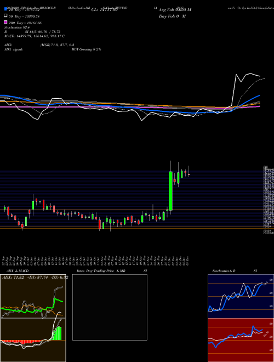Click the red-background RSI chart
This screenshot has width=274, height=362.
241,340
